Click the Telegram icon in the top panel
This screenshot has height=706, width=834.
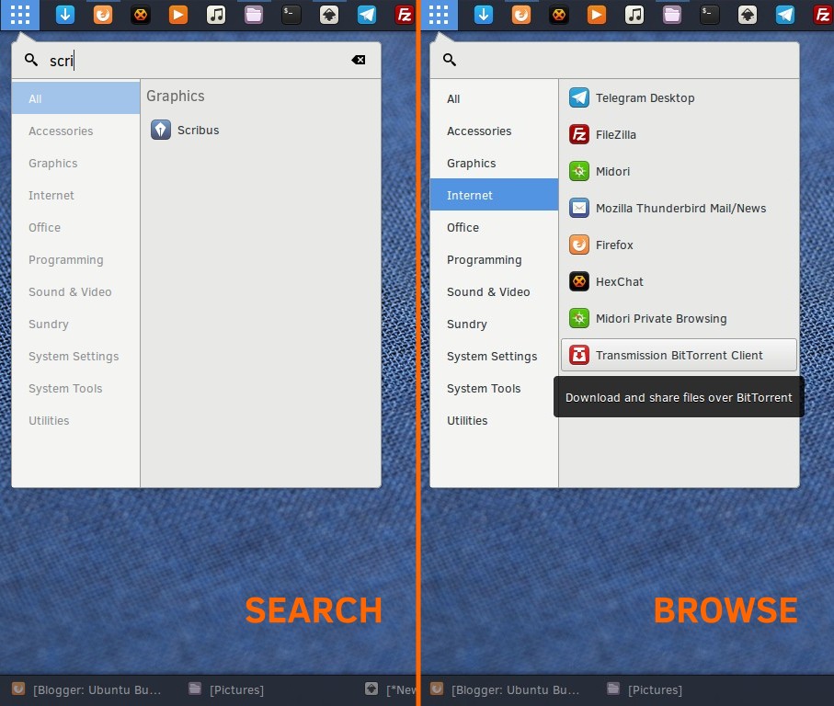pyautogui.click(x=365, y=15)
